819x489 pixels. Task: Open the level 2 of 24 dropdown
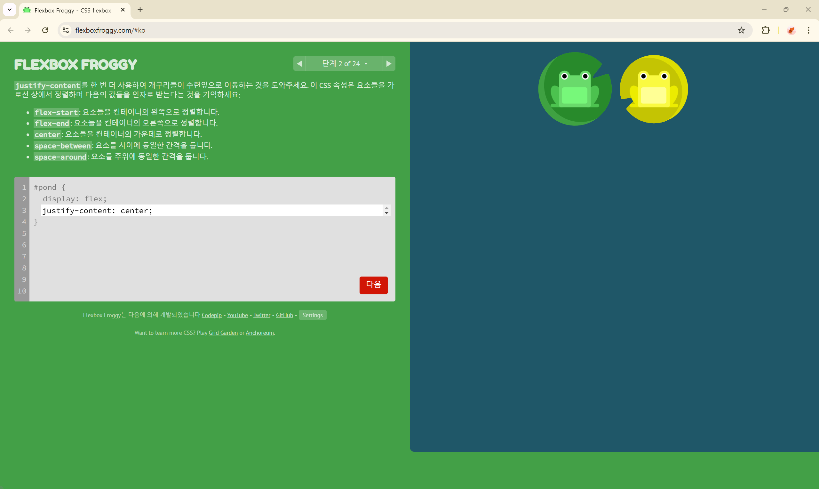[344, 64]
